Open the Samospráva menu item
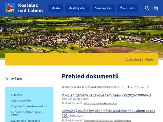 tap(103, 8)
